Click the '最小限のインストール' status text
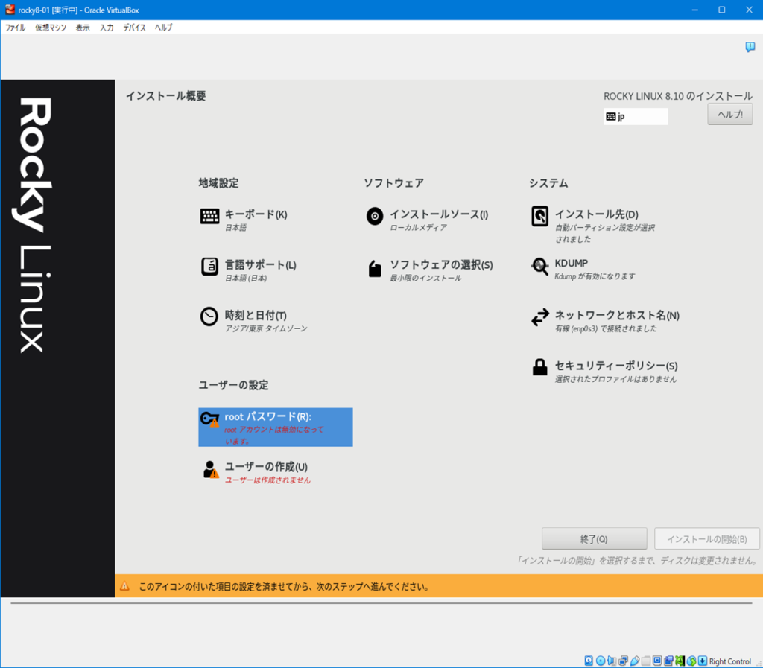The image size is (763, 668). coord(425,278)
